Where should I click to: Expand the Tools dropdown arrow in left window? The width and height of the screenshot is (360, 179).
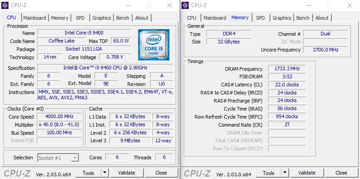click(105, 173)
